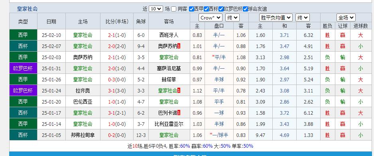The width and height of the screenshot is (374, 156).
Task: Uncheck the 西甲 league filter
Action: 191,9
